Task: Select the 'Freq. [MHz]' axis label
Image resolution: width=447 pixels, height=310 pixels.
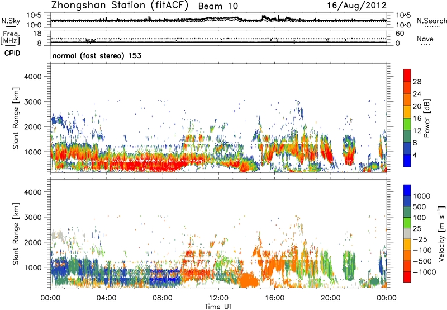Action: click(11, 38)
